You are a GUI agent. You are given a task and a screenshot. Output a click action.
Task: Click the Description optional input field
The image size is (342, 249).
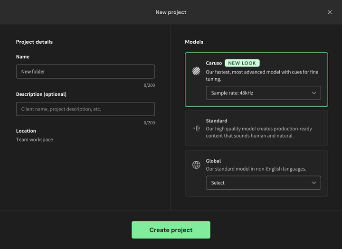click(85, 109)
